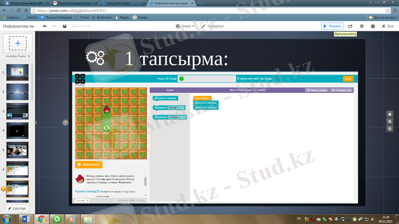Image resolution: width=399 pixels, height=224 pixels.
Task: Zoom out using the canvas magnifier
Action: point(390,129)
